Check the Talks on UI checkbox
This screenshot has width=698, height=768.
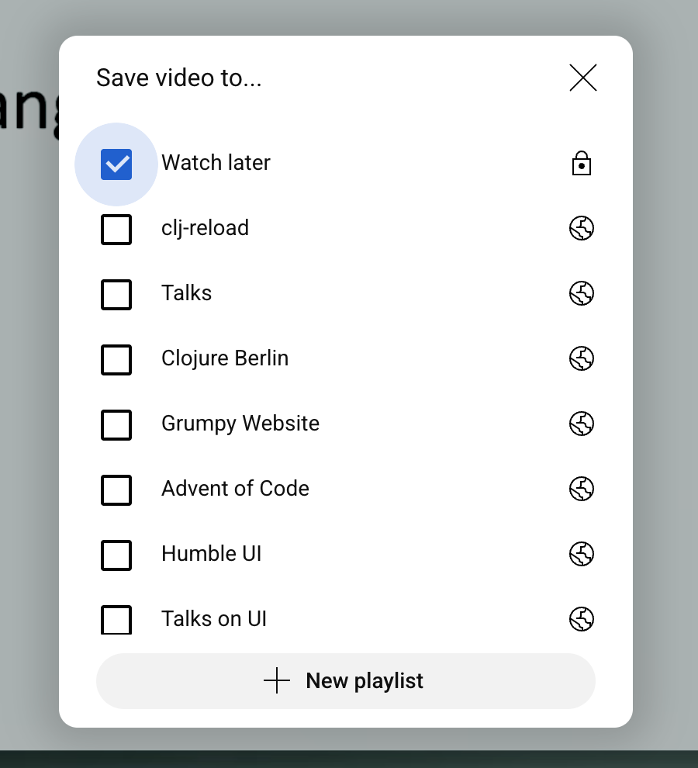(x=116, y=620)
